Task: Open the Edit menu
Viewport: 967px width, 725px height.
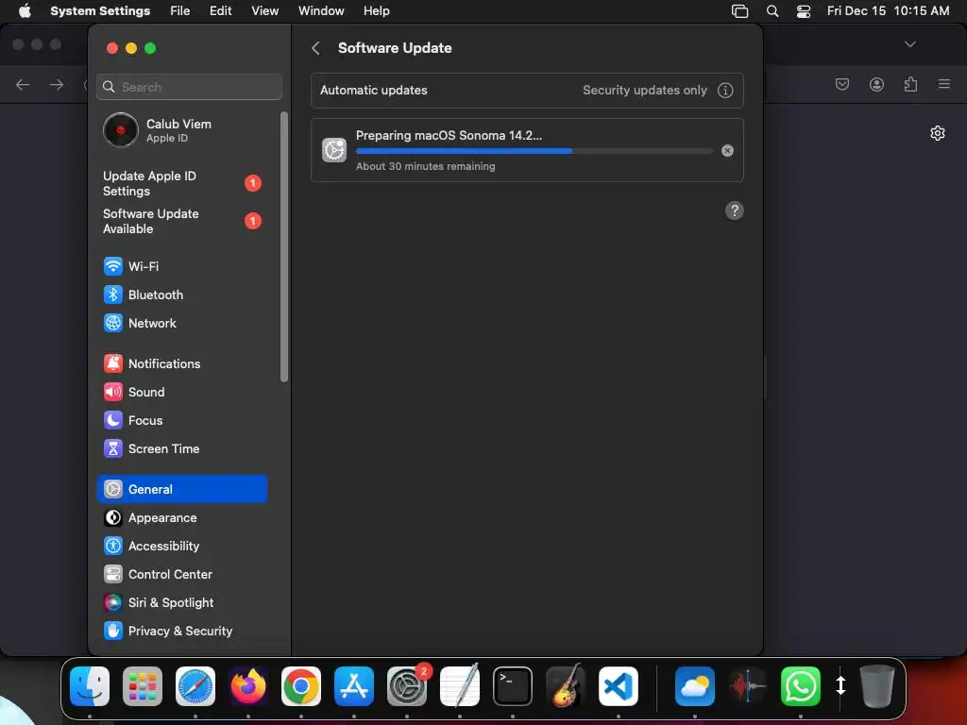Action: (220, 11)
